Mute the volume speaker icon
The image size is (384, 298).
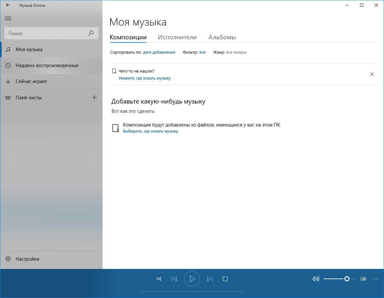(x=316, y=279)
